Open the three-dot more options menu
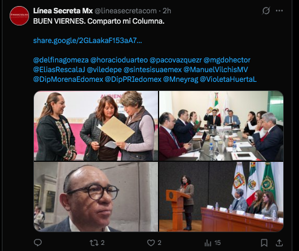 tap(279, 11)
